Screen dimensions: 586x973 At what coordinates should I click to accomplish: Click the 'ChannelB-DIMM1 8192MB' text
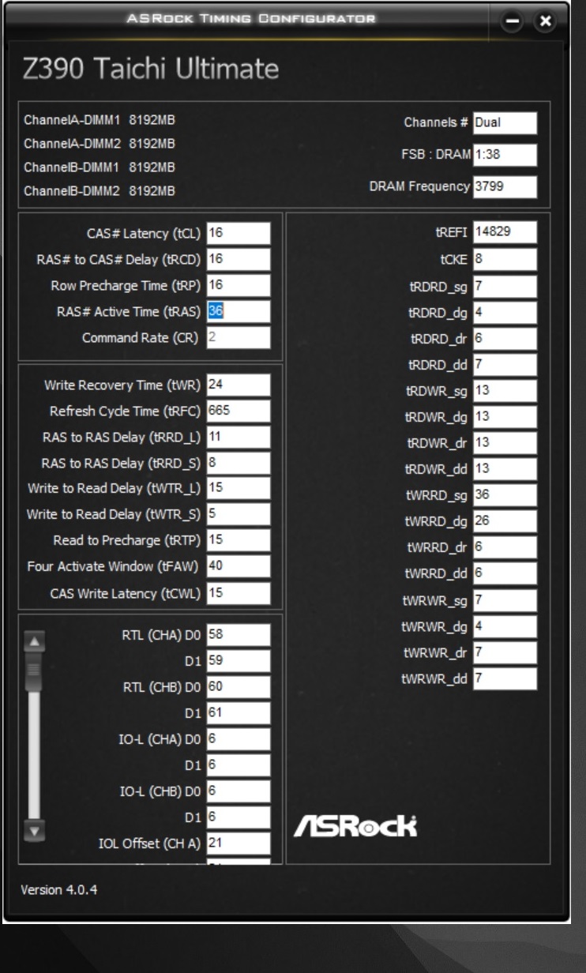(100, 167)
